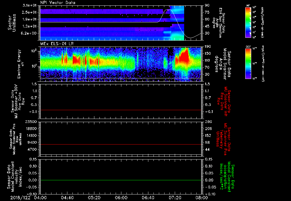Viewport: 291px width, 201px height.
Task: Click the "3.1e+01" sector tick label
Action: click(x=29, y=5)
